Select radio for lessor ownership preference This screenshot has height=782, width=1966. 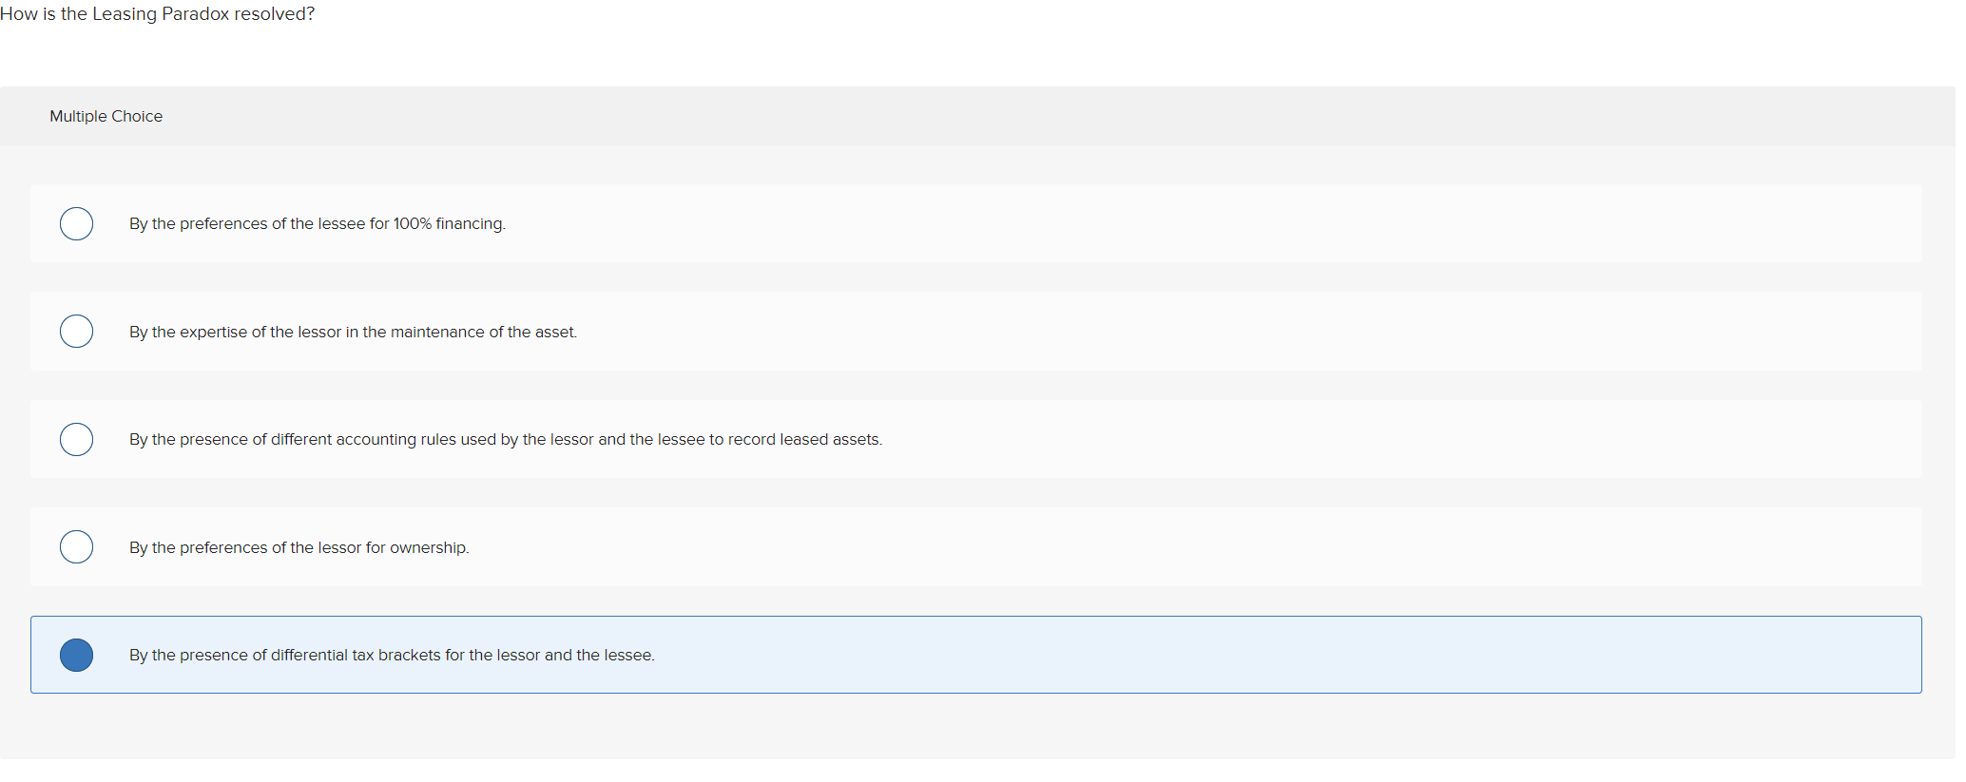76,547
